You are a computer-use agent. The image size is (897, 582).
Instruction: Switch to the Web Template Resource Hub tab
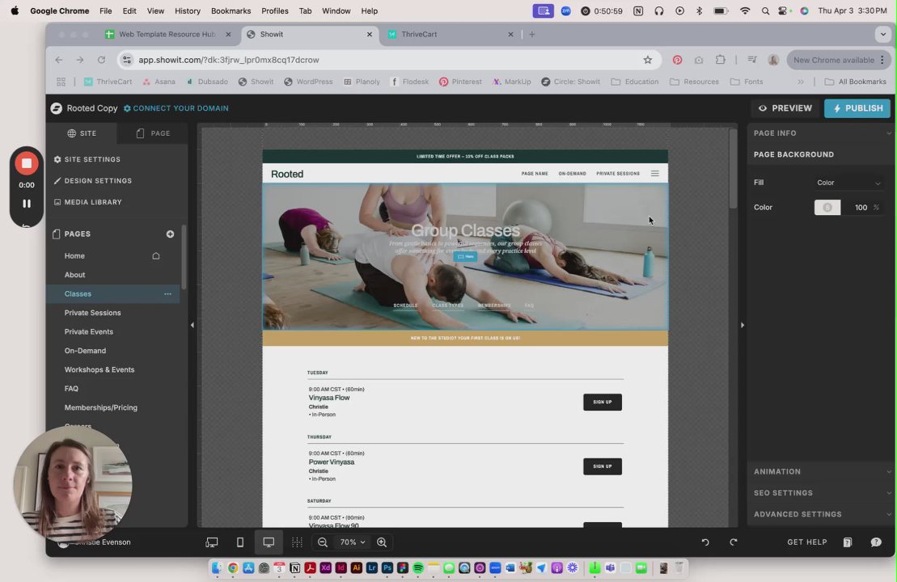click(x=167, y=34)
